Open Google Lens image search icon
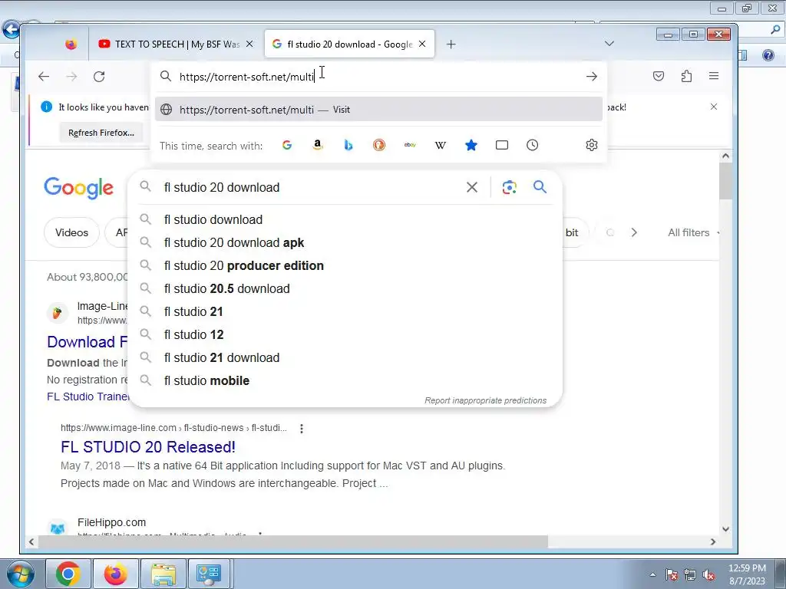 [510, 187]
